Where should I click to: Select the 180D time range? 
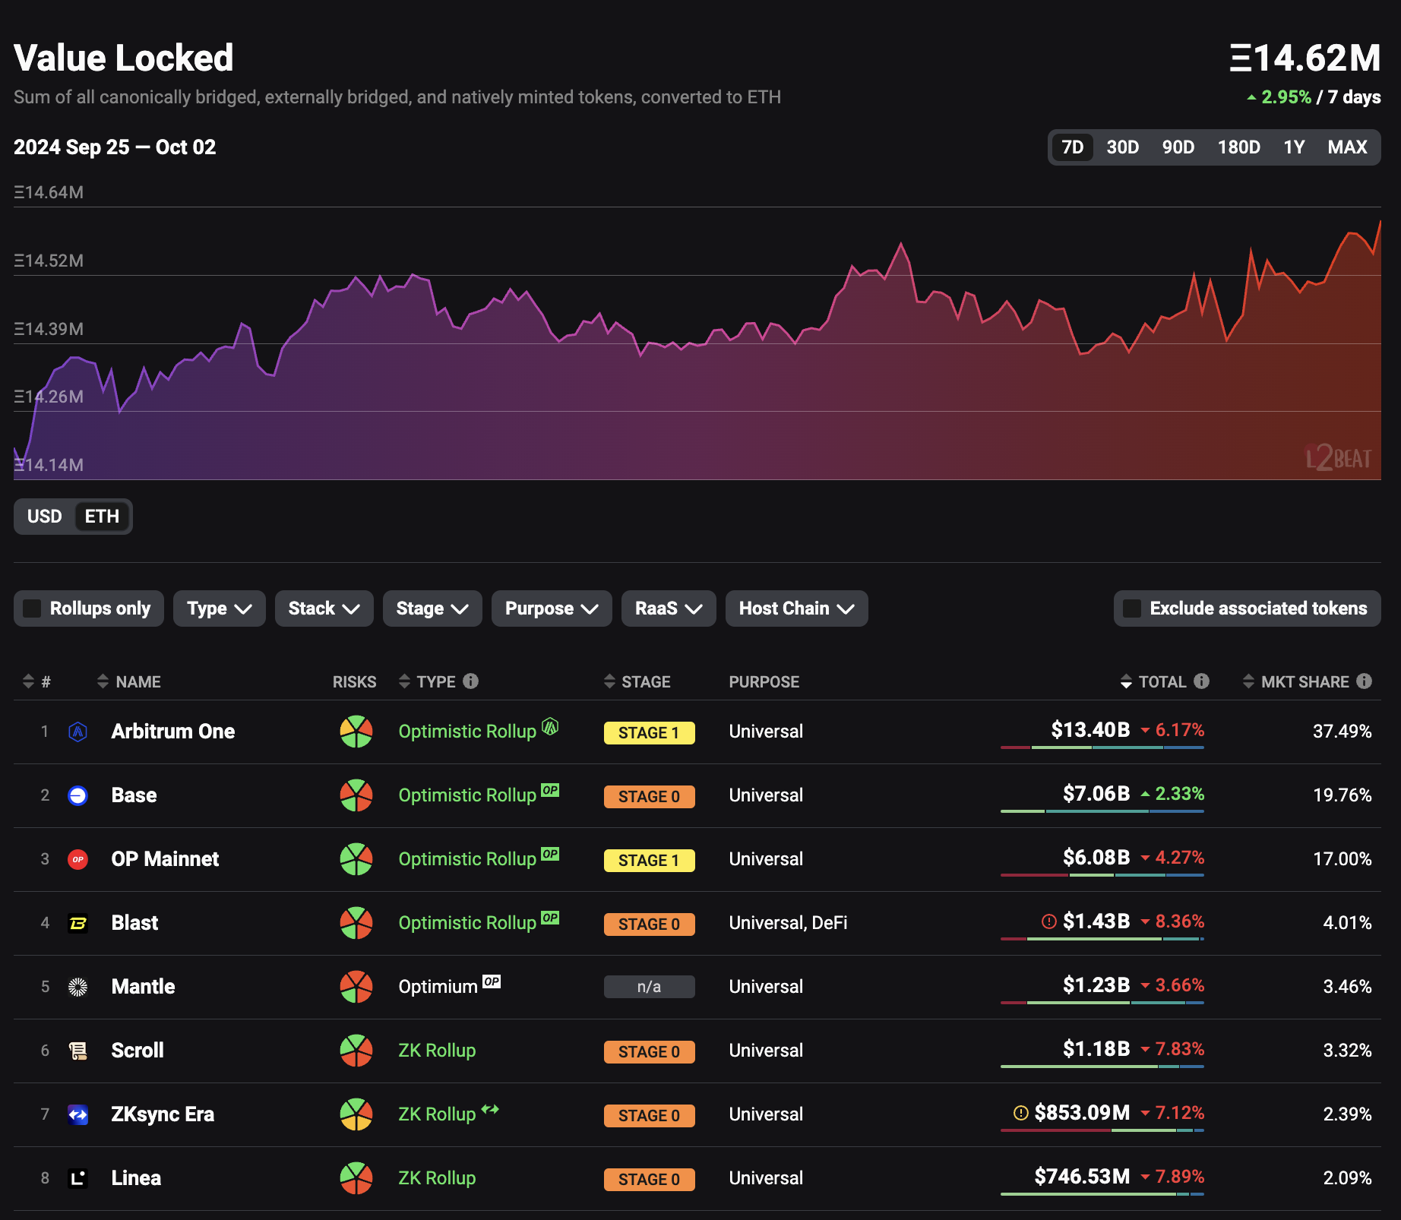(x=1238, y=147)
